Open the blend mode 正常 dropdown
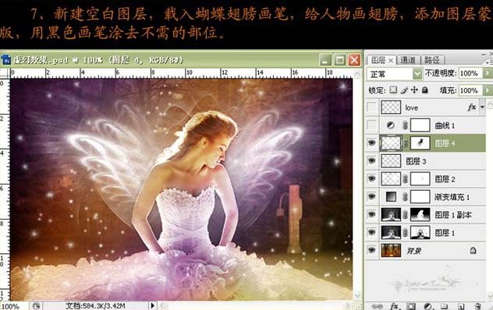This screenshot has height=310, width=493. pos(394,74)
